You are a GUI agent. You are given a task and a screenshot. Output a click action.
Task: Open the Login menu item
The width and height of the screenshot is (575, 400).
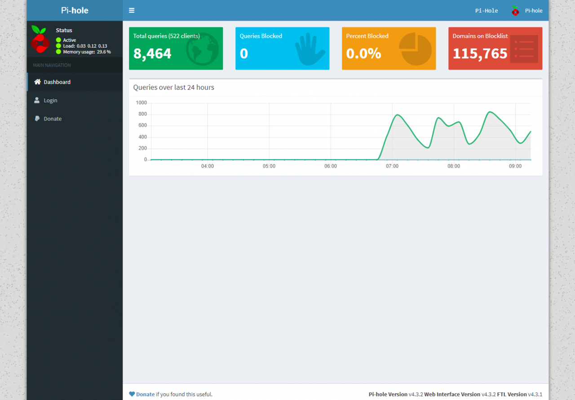(75, 100)
